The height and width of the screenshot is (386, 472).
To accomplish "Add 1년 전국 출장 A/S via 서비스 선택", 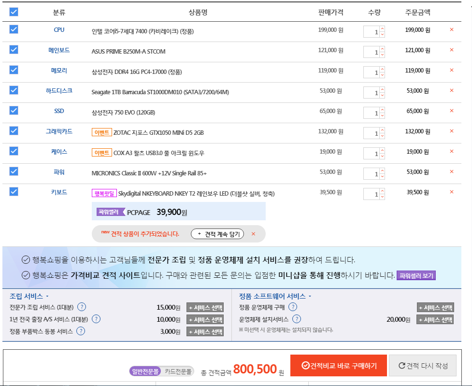I will coord(205,319).
